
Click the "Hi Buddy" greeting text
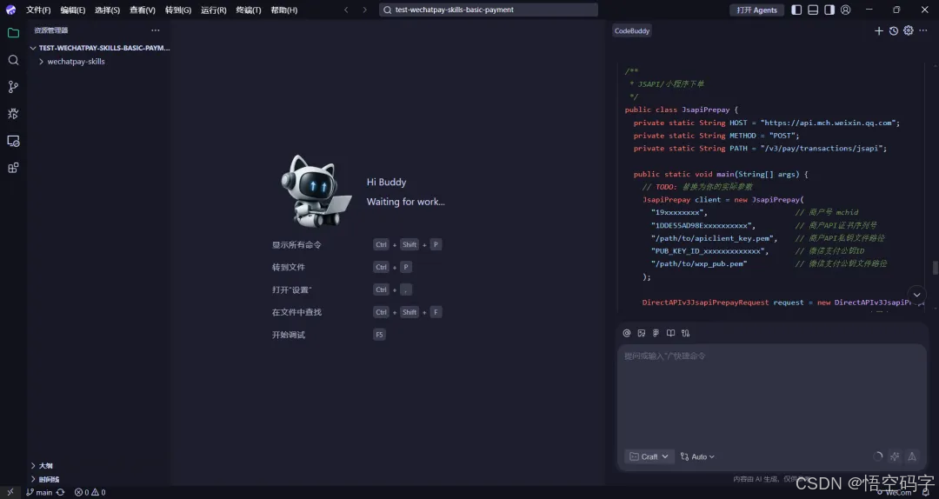click(x=386, y=182)
